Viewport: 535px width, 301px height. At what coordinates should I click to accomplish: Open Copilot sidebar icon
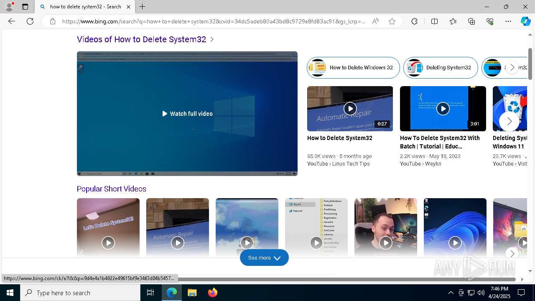(x=525, y=21)
